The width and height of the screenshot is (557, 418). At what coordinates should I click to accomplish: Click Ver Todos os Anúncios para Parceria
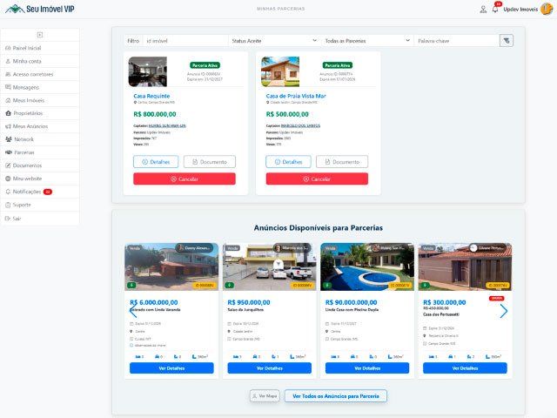coord(336,396)
